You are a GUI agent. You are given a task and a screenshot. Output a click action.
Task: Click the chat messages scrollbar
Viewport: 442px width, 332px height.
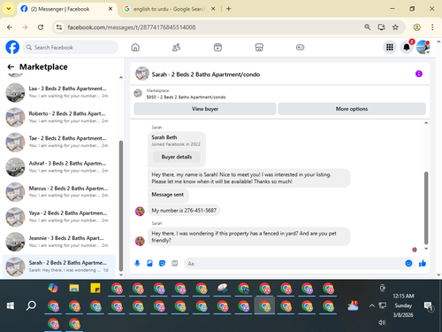(x=426, y=208)
